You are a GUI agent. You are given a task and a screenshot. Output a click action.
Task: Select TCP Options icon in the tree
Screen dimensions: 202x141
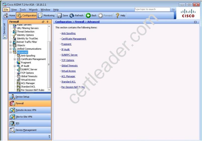(x=19, y=73)
